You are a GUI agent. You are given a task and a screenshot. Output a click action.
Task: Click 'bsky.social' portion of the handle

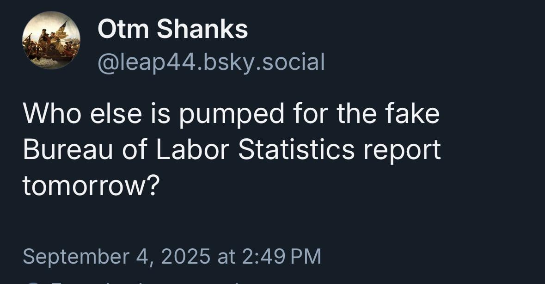point(264,63)
